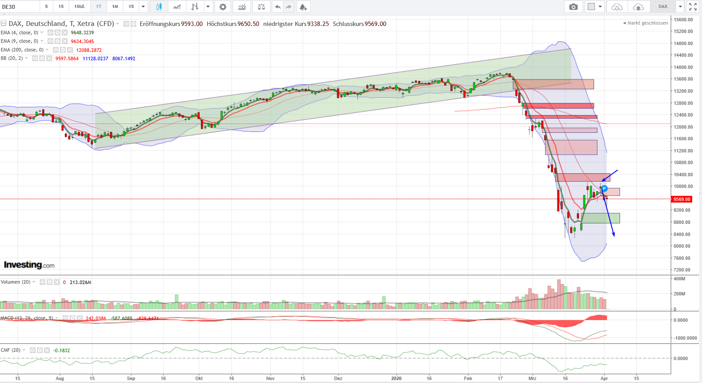Open the indicators menu icon
Screen dimensions: 702x383
point(242,7)
